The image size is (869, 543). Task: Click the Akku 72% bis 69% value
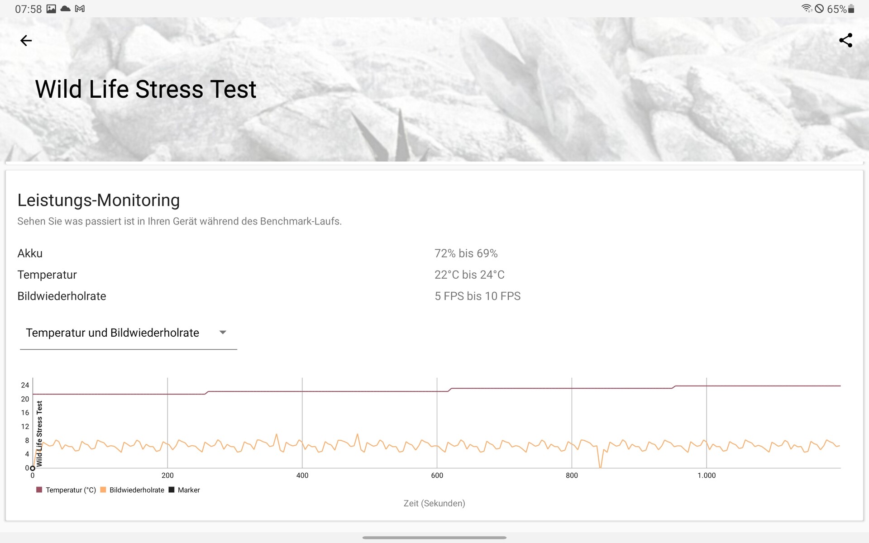tap(466, 253)
